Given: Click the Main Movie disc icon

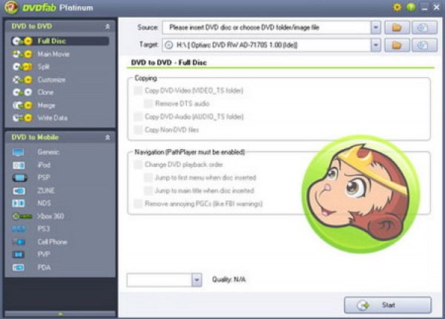Looking at the screenshot, I should (x=23, y=54).
